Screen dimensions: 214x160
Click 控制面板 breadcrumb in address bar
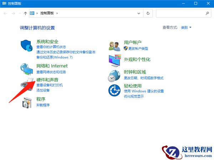point(47,13)
